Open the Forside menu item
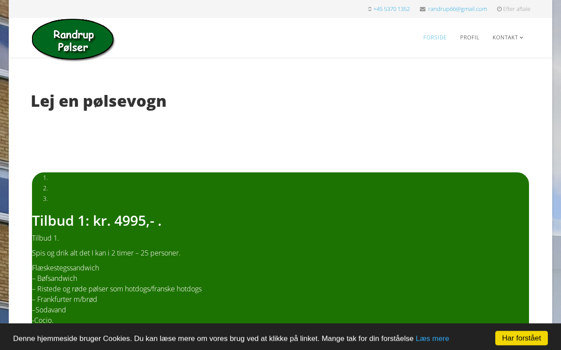561x350 pixels. coord(435,38)
